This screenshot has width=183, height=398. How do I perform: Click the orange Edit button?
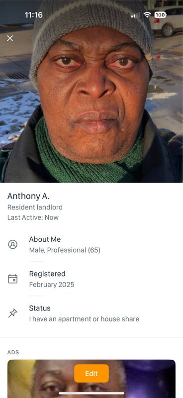coord(91,374)
